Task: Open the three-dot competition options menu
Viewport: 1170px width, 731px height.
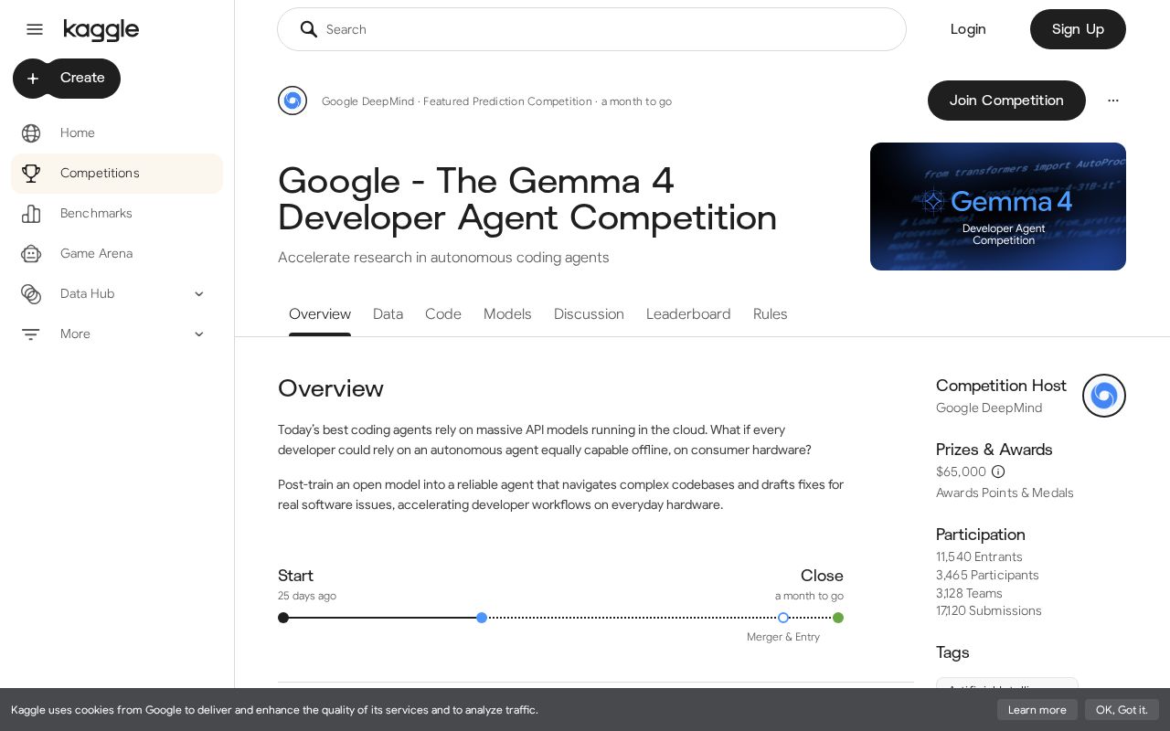Action: point(1113,101)
